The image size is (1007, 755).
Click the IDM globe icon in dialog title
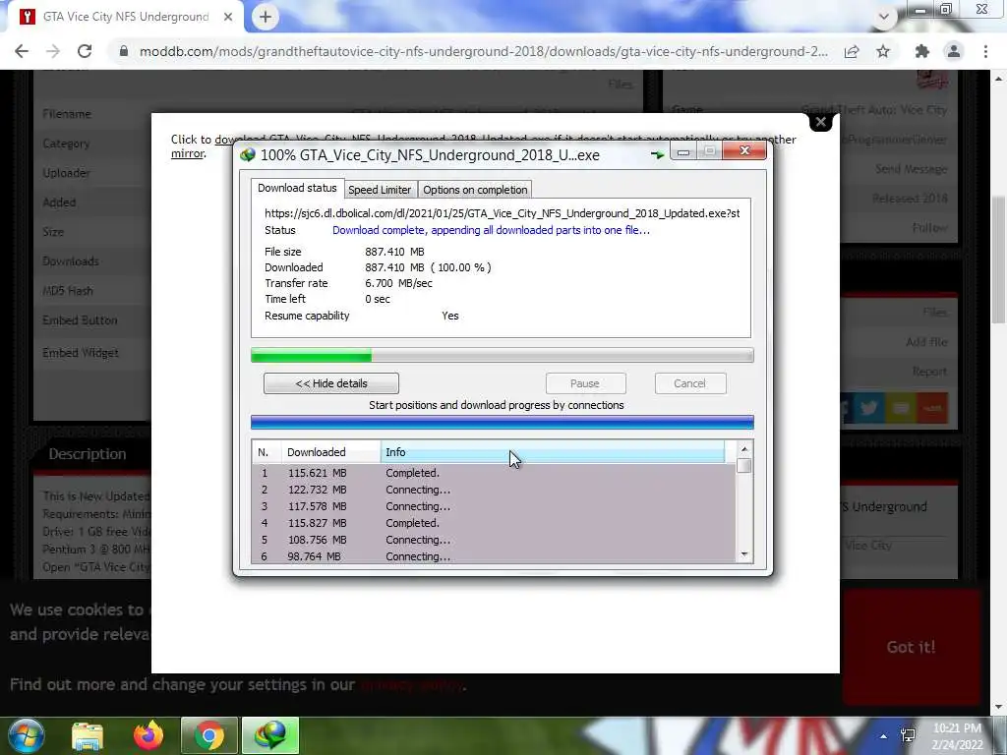click(248, 154)
